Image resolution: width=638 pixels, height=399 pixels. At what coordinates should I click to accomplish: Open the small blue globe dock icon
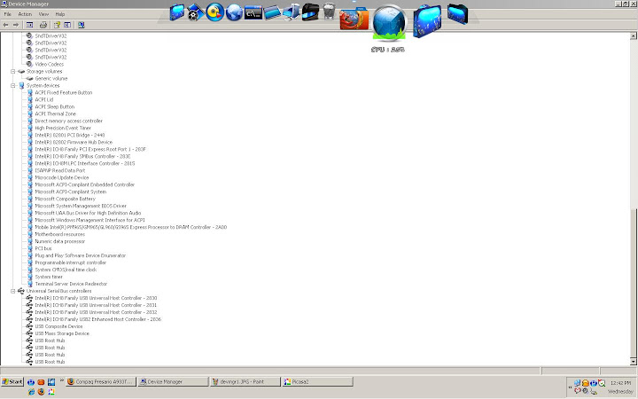coord(234,12)
